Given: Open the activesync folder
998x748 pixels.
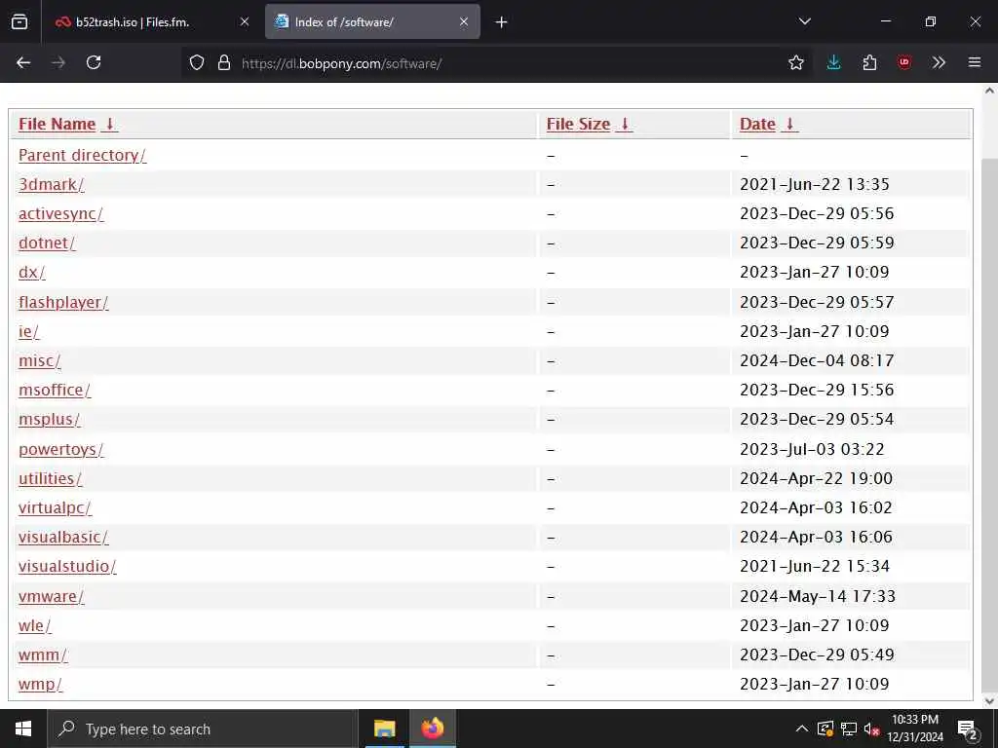Looking at the screenshot, I should click(x=60, y=213).
